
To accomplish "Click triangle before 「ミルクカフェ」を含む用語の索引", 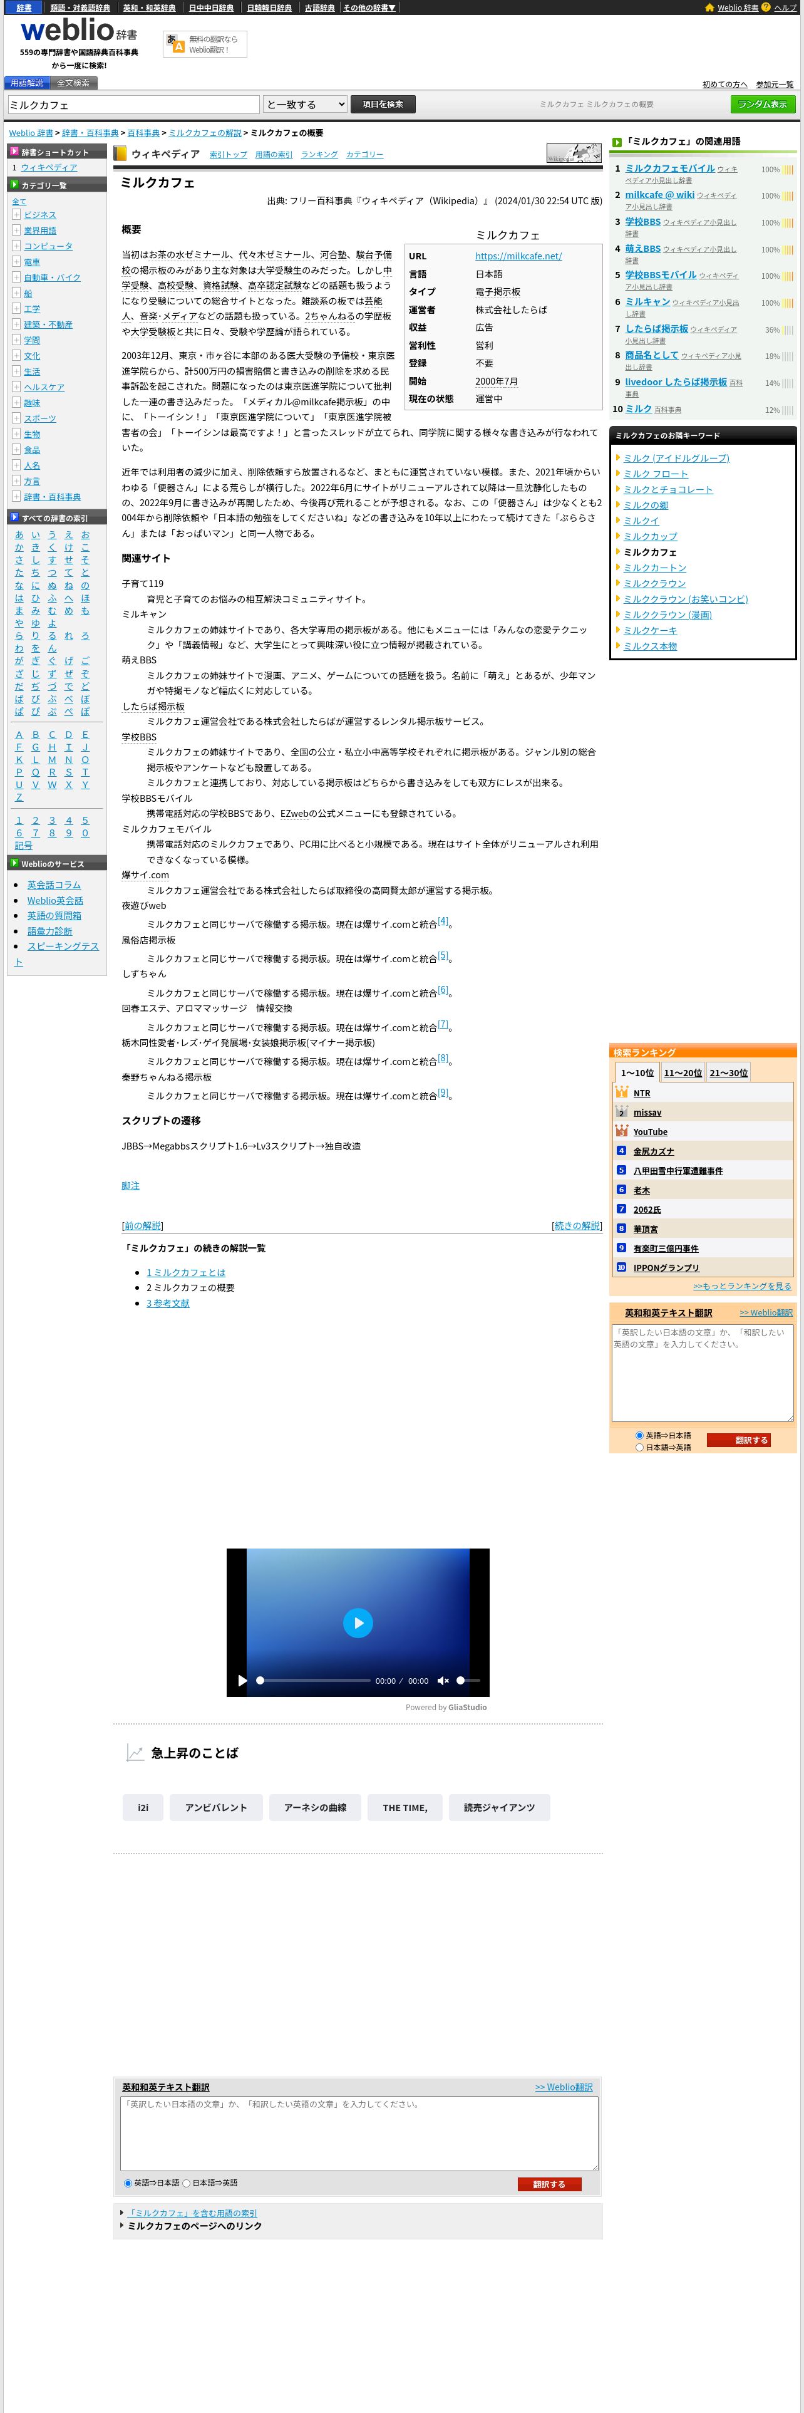I will [x=121, y=2213].
